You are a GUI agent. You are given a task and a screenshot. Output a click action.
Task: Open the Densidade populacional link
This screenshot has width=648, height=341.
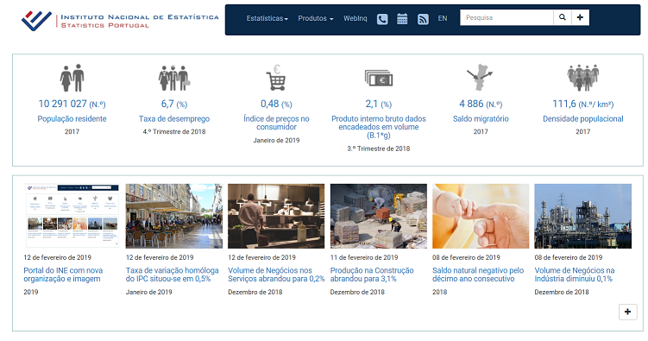click(582, 118)
